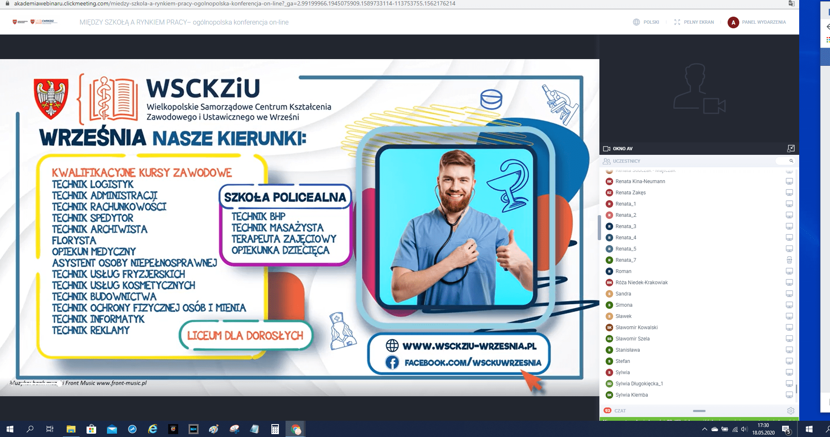This screenshot has height=437, width=830.
Task: Pop out the AV window
Action: click(x=791, y=149)
